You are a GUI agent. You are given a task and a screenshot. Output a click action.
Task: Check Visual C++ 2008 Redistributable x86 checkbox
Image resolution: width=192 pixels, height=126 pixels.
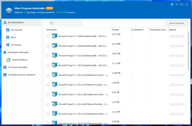tap(48, 46)
